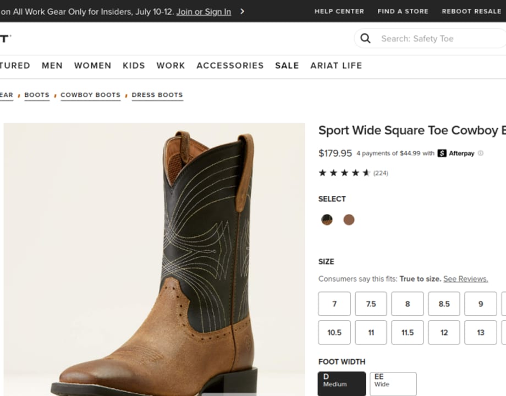Image resolution: width=506 pixels, height=396 pixels.
Task: Go to COWBOY BOOTS breadcrumb
Action: tap(90, 95)
